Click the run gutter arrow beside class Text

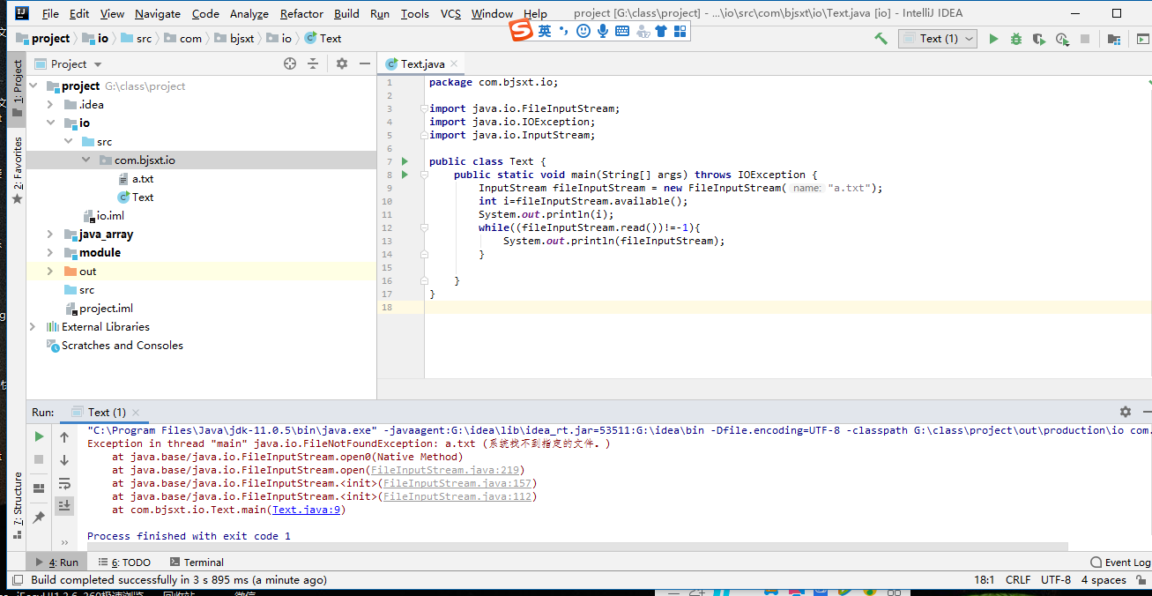tap(405, 161)
